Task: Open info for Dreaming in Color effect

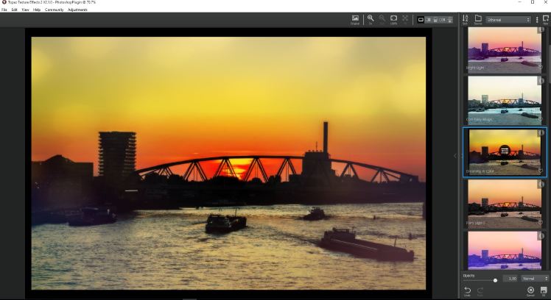Action: (x=541, y=132)
